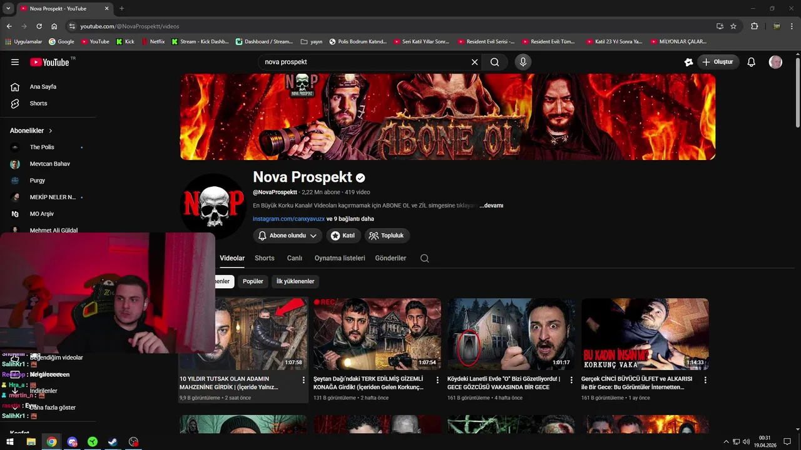Filter videos by İlk yüklenenler chip
Image resolution: width=801 pixels, height=450 pixels.
point(295,281)
